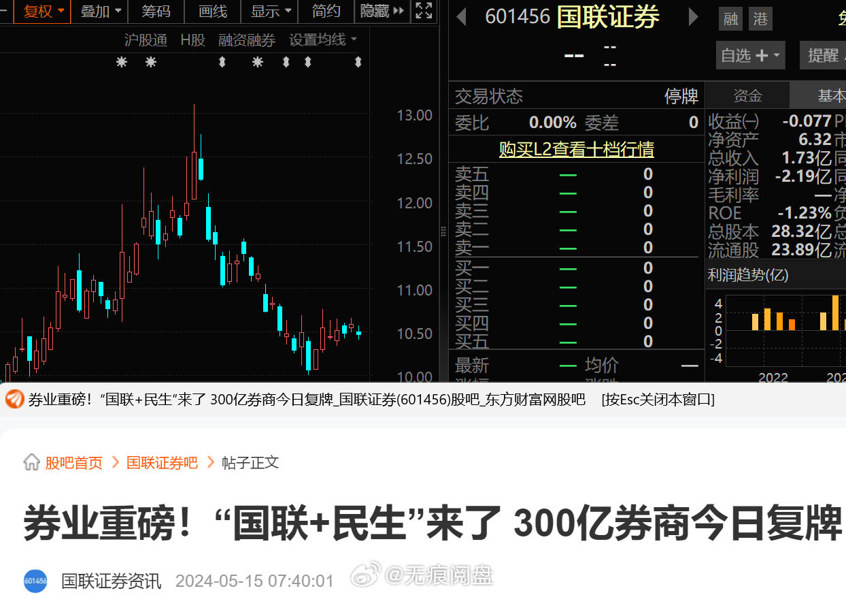Click the 帖子正文 breadcrumb text
The height and width of the screenshot is (595, 846).
250,463
